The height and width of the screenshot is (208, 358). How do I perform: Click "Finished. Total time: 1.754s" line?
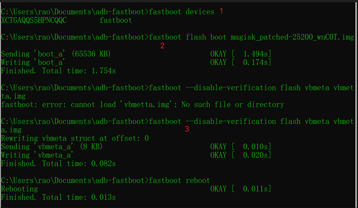coord(58,71)
